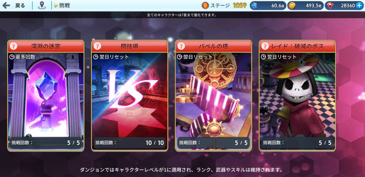Click the orange stage orb icon
365x177 pixels.
pyautogui.click(x=205, y=6)
